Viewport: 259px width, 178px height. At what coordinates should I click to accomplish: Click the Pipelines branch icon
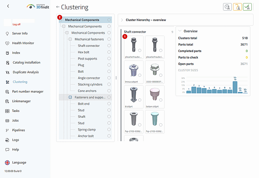click(x=7, y=130)
